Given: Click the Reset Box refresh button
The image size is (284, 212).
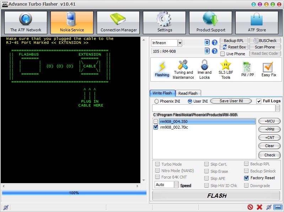Looking at the screenshot, I should click(x=234, y=47).
